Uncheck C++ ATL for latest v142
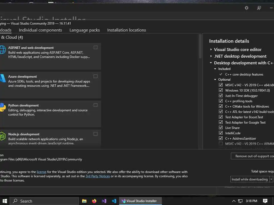 coord(221,111)
